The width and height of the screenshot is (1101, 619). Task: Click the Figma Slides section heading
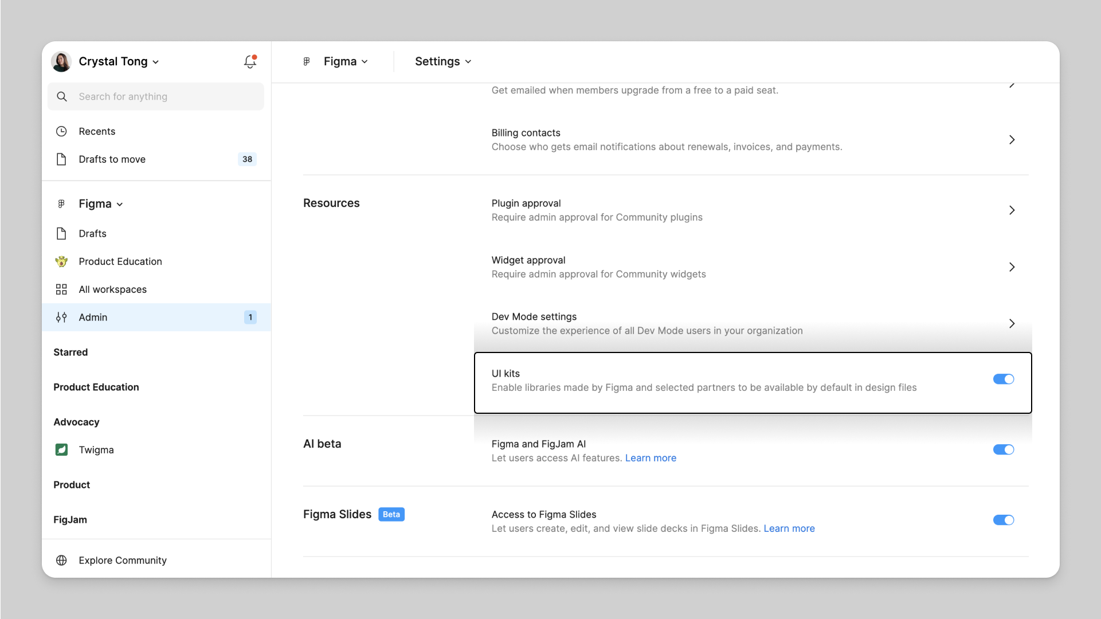point(337,515)
